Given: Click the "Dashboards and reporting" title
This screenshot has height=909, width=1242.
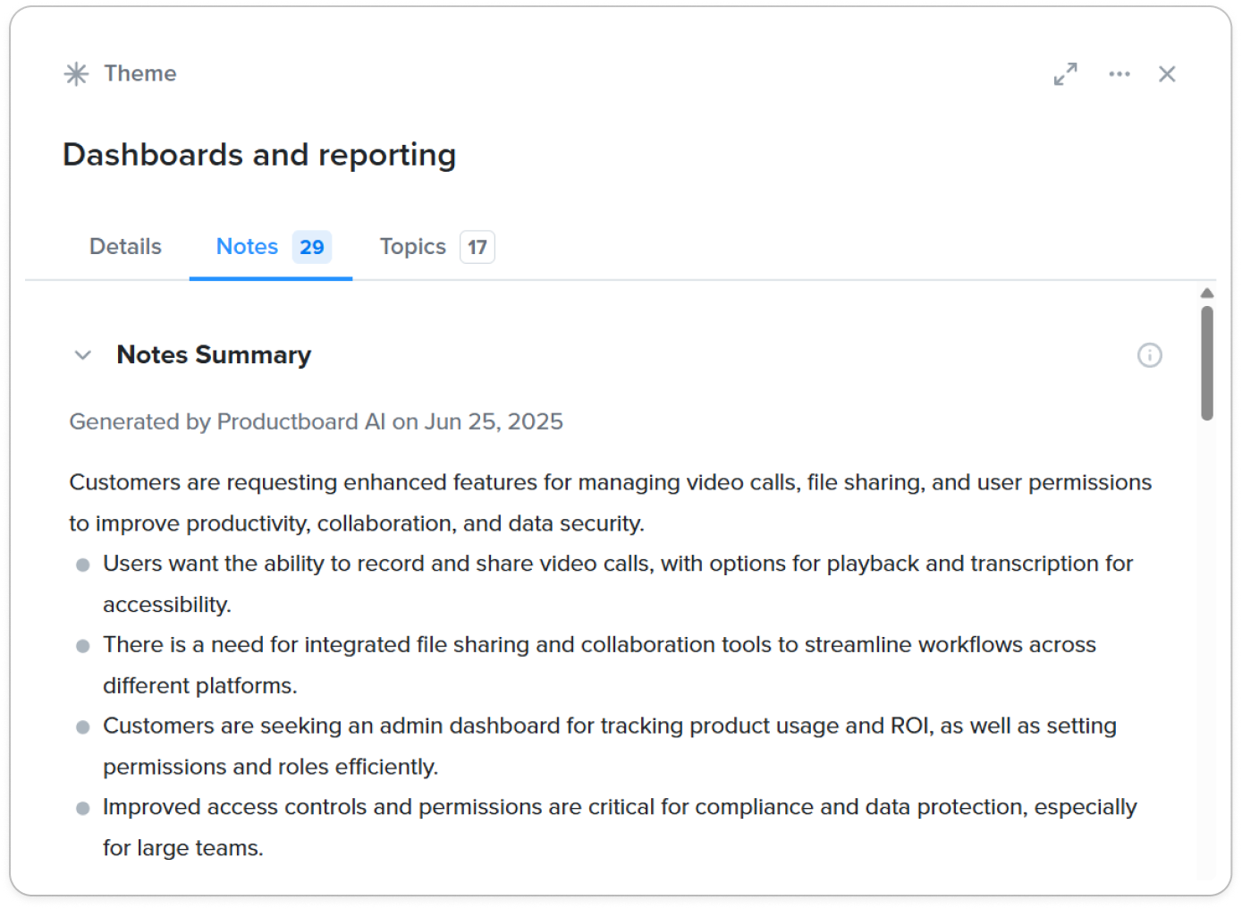Looking at the screenshot, I should [259, 155].
